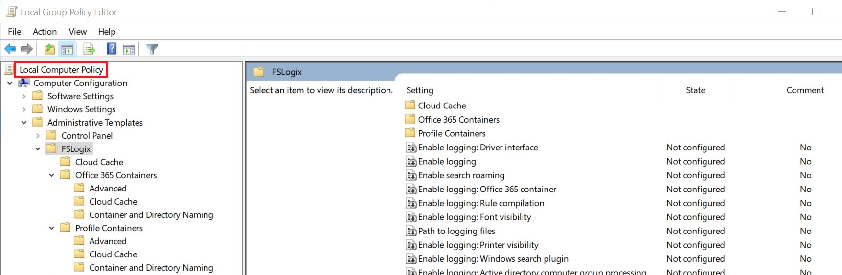Click the Export List toolbar icon

click(89, 49)
